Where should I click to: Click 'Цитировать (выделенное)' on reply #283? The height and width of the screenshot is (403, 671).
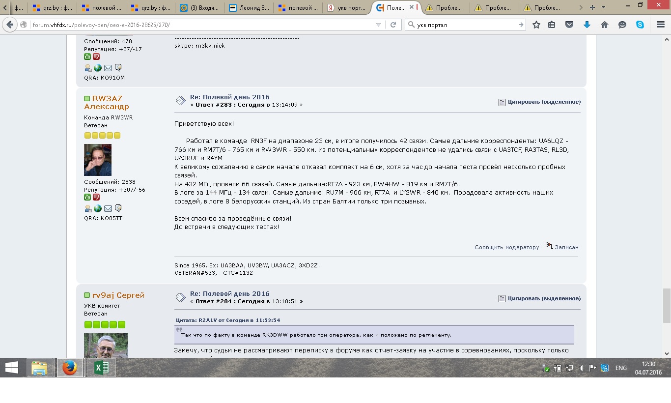click(x=539, y=102)
